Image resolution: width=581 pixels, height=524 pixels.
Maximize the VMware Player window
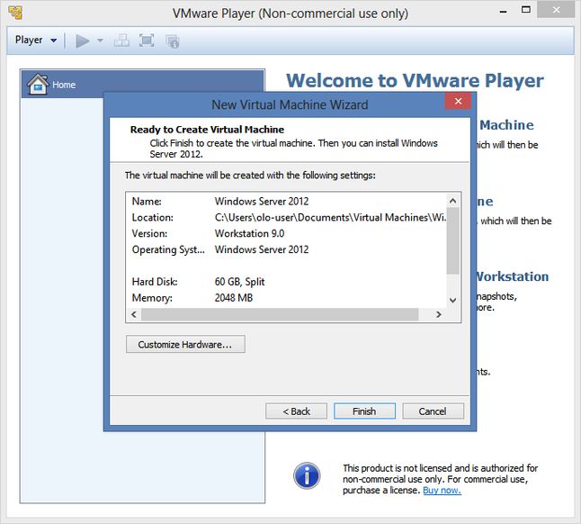pyautogui.click(x=526, y=10)
